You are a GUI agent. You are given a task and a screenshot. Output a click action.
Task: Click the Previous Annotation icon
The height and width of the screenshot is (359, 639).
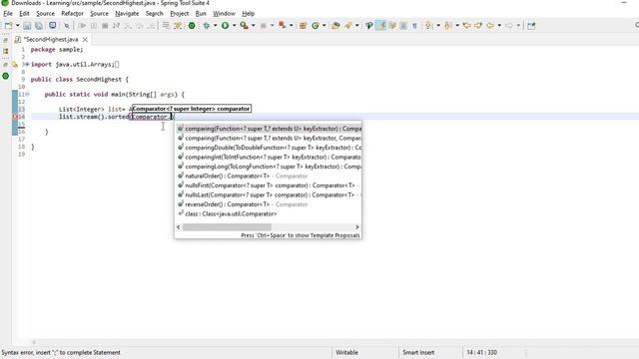pyautogui.click(x=447, y=26)
